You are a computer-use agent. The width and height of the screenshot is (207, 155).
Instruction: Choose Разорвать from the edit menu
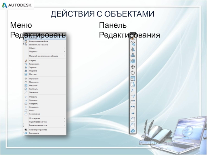[x=45, y=104]
